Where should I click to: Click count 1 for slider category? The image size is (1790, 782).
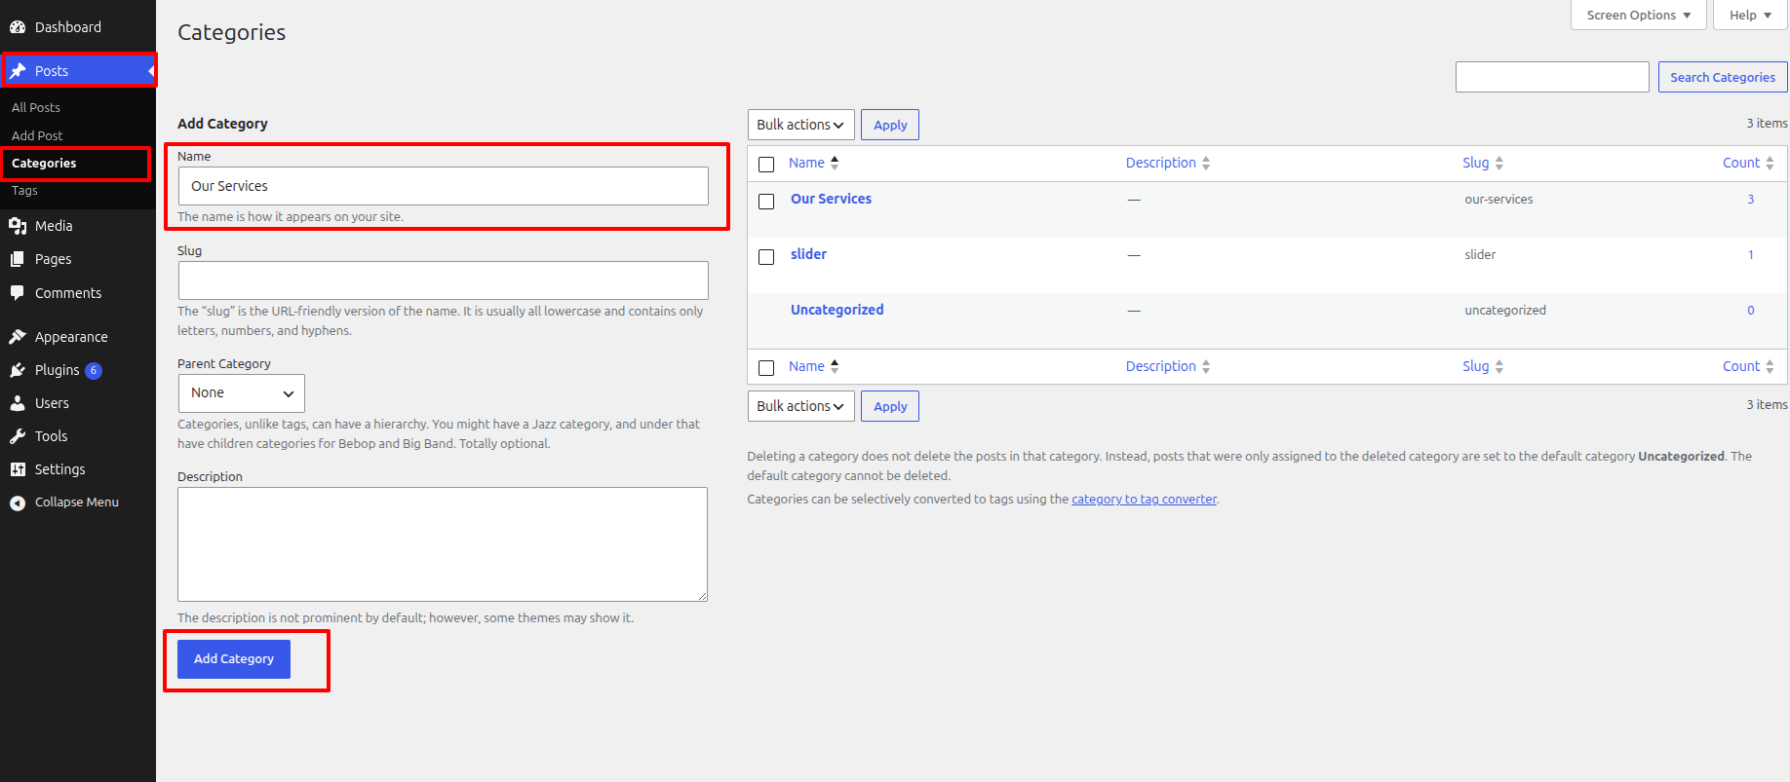pyautogui.click(x=1751, y=254)
